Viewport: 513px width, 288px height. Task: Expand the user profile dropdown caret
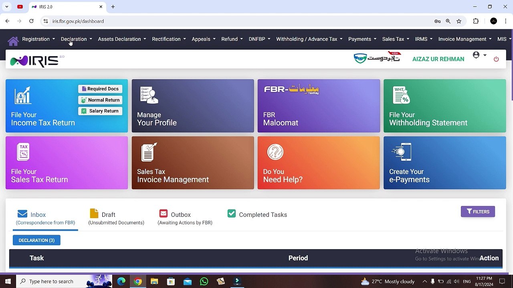(x=485, y=55)
